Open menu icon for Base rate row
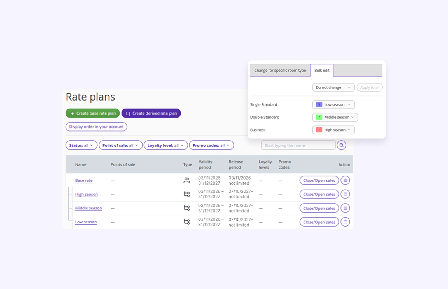This screenshot has width=448, height=289. (345, 180)
